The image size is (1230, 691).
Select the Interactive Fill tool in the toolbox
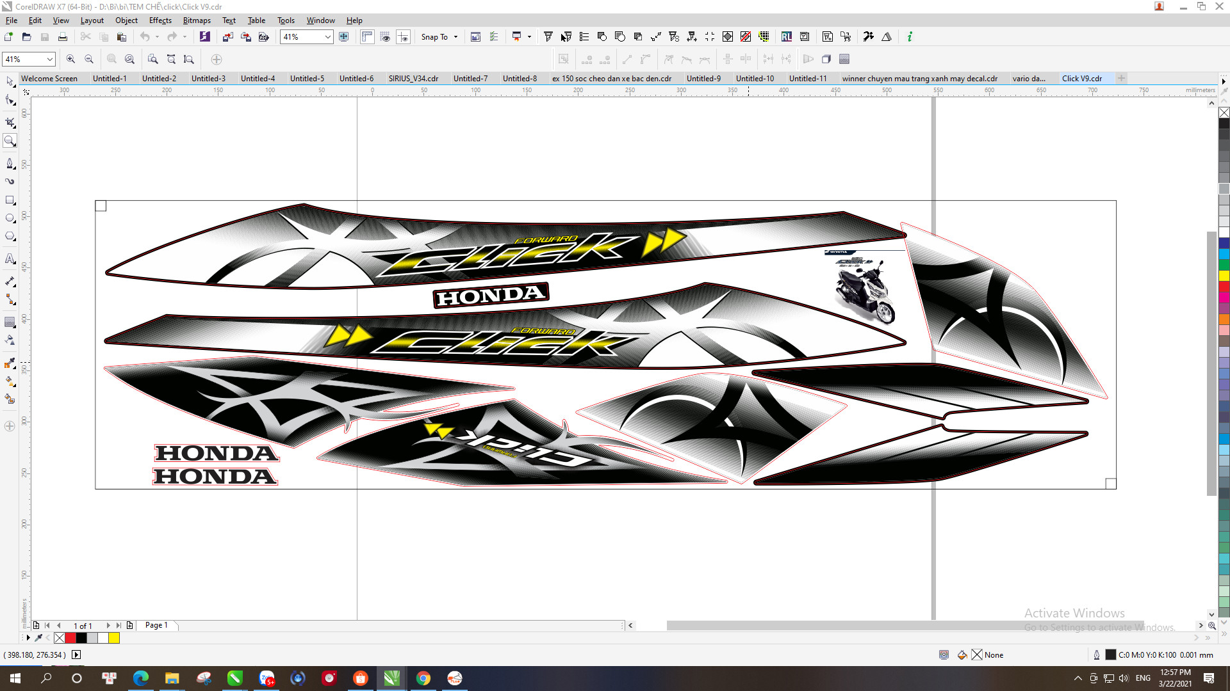pyautogui.click(x=10, y=381)
